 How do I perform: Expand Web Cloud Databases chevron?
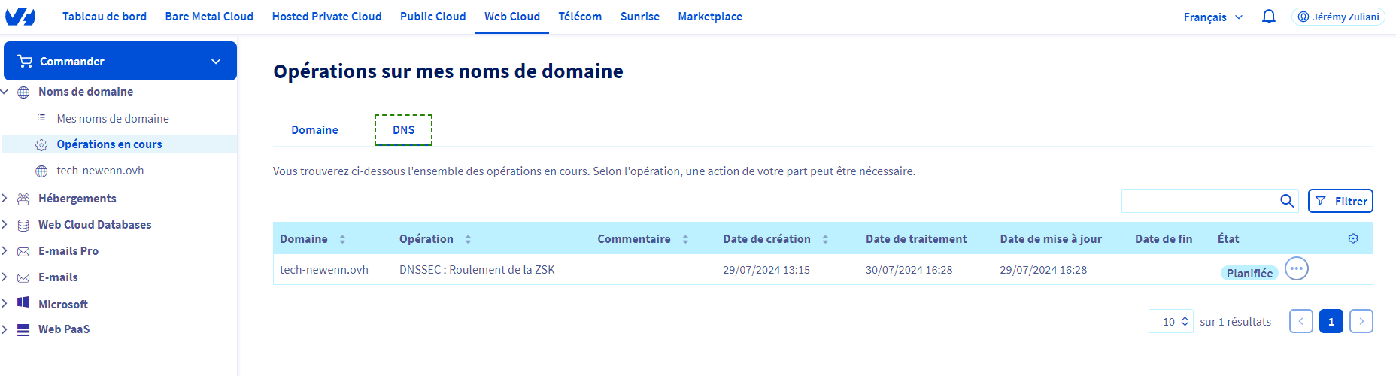tap(5, 225)
